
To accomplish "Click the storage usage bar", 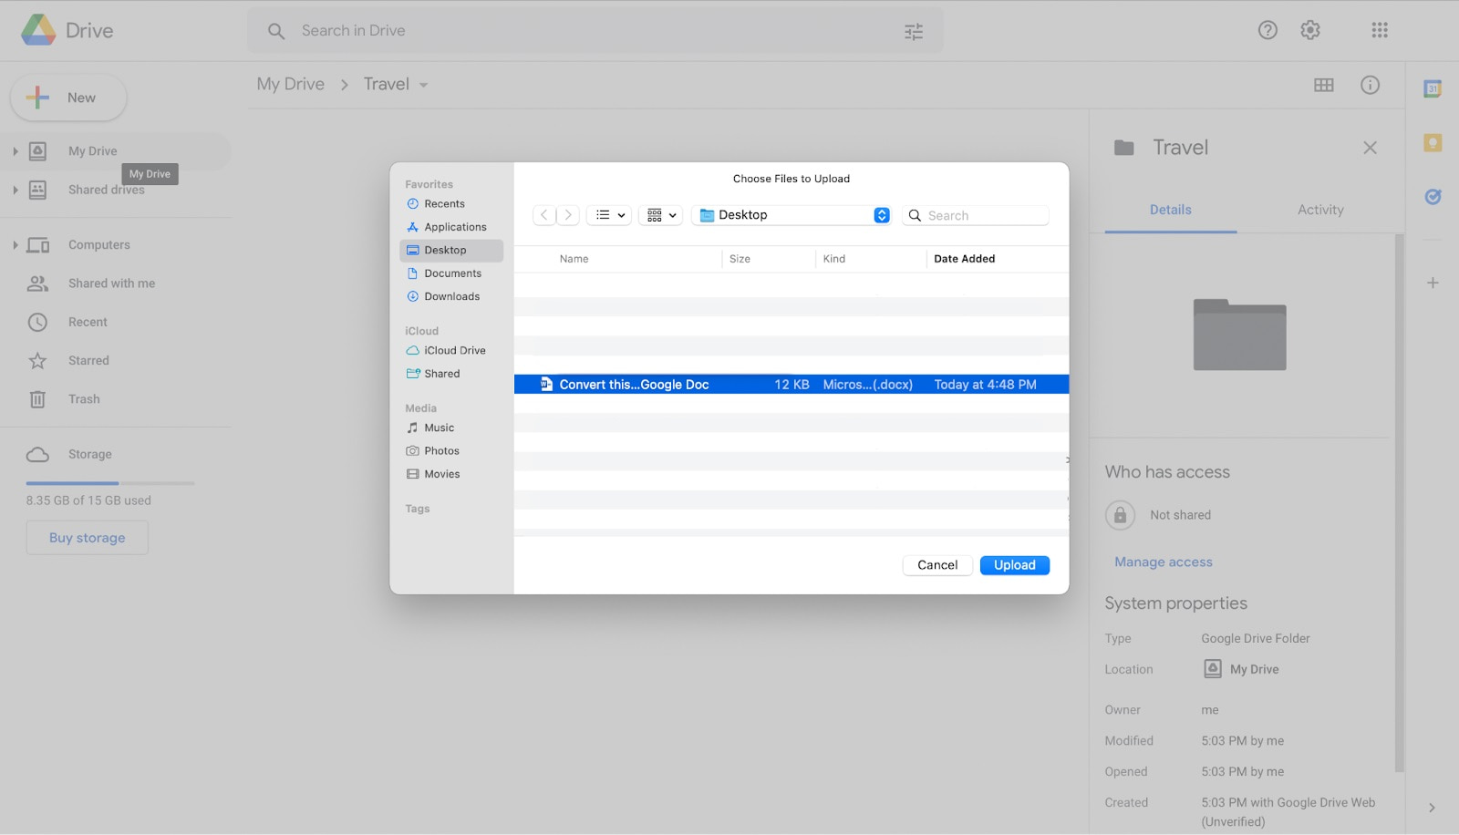I will click(x=110, y=483).
